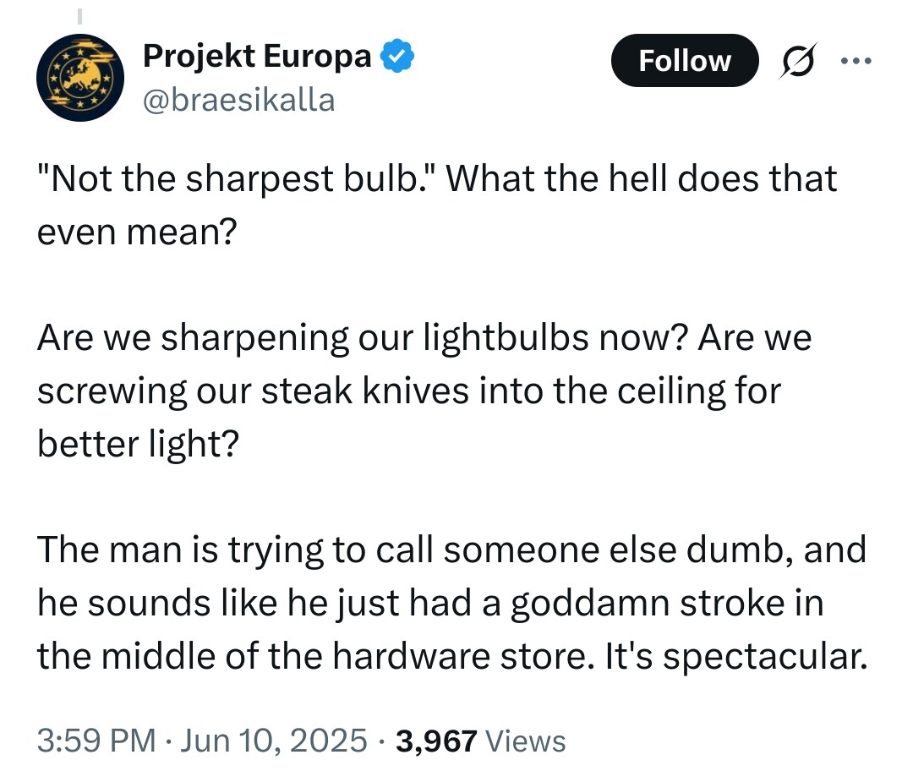Click the Views label
Screen dimensions: 913x782
click(x=525, y=741)
